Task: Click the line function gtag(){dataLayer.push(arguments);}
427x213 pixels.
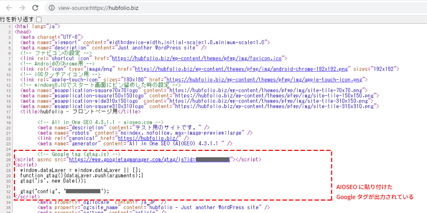Action: tap(82, 175)
